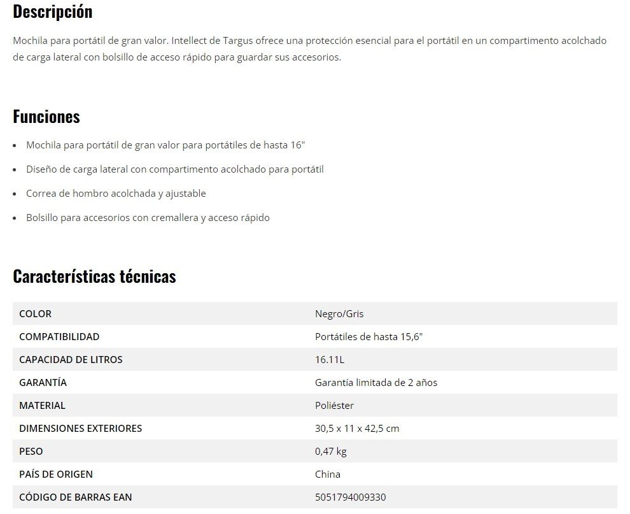The height and width of the screenshot is (514, 630).
Task: Click the 0,47 kg weight value
Action: coord(331,452)
